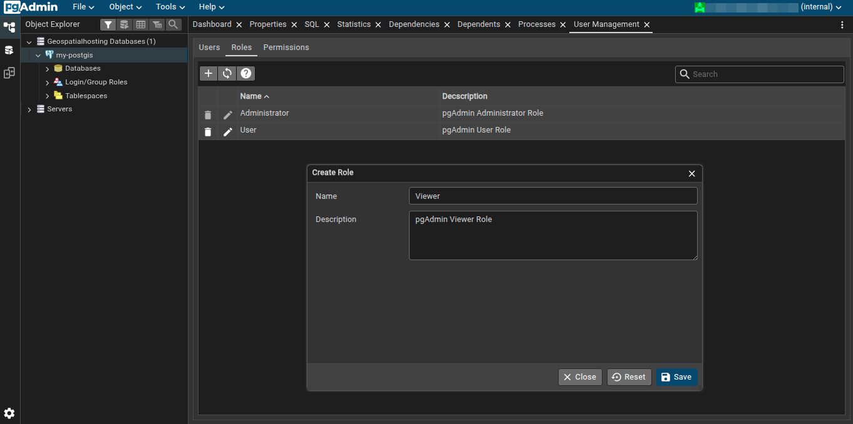The width and height of the screenshot is (853, 424).
Task: Edit the User role with pencil icon
Action: 228,132
